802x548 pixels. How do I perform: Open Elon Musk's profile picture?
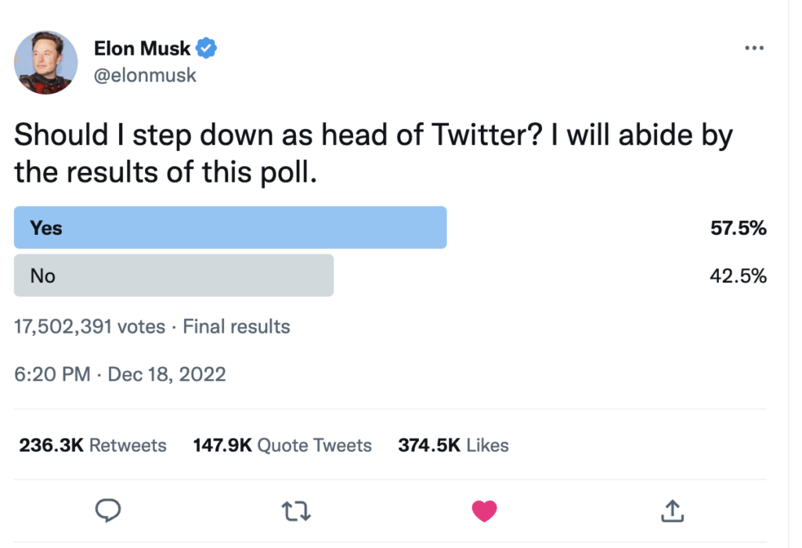tap(46, 63)
